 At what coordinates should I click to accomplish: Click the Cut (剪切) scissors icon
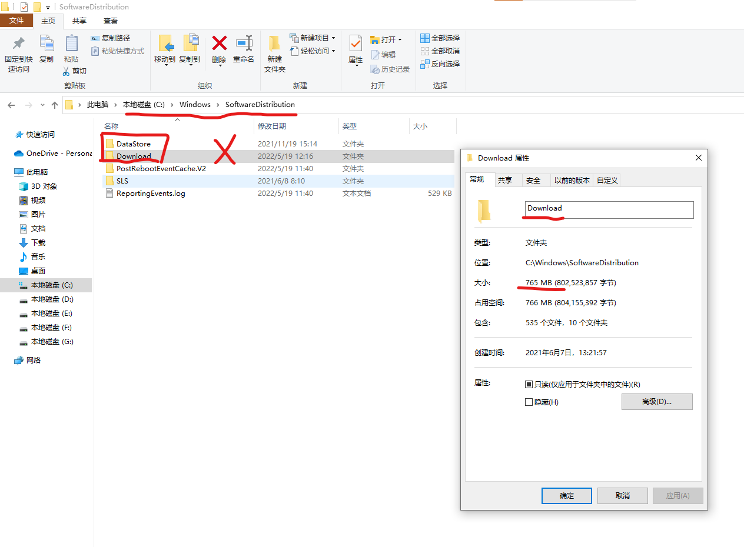coord(67,71)
